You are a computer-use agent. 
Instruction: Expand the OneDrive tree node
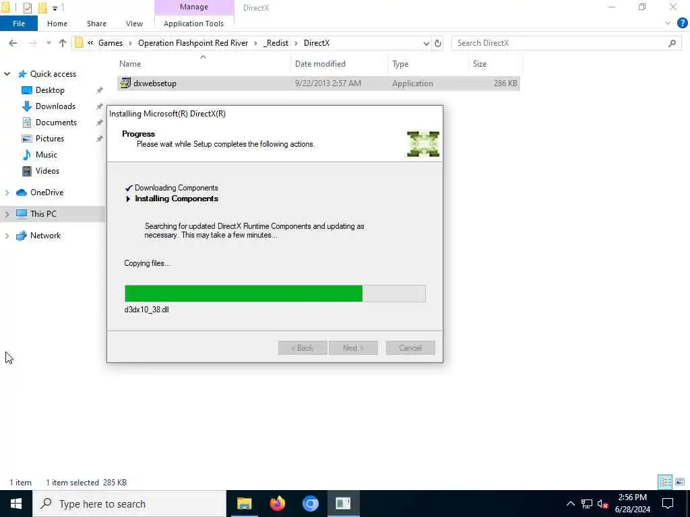tap(7, 193)
